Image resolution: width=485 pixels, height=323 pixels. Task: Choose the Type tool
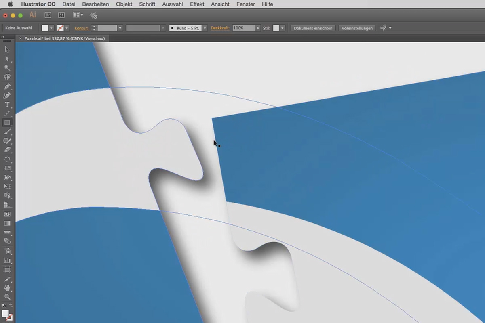coord(7,105)
